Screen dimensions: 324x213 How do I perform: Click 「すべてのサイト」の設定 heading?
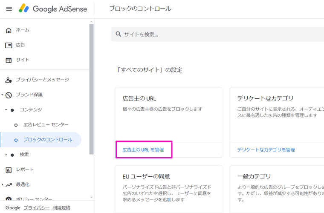click(x=149, y=70)
